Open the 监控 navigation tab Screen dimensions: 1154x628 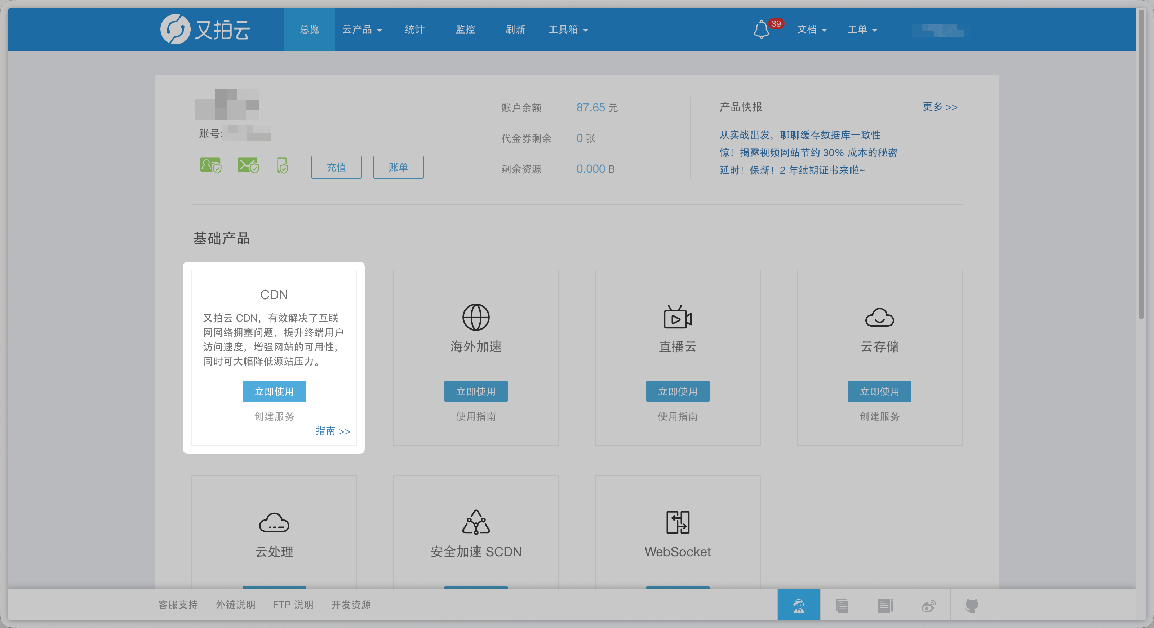point(465,30)
